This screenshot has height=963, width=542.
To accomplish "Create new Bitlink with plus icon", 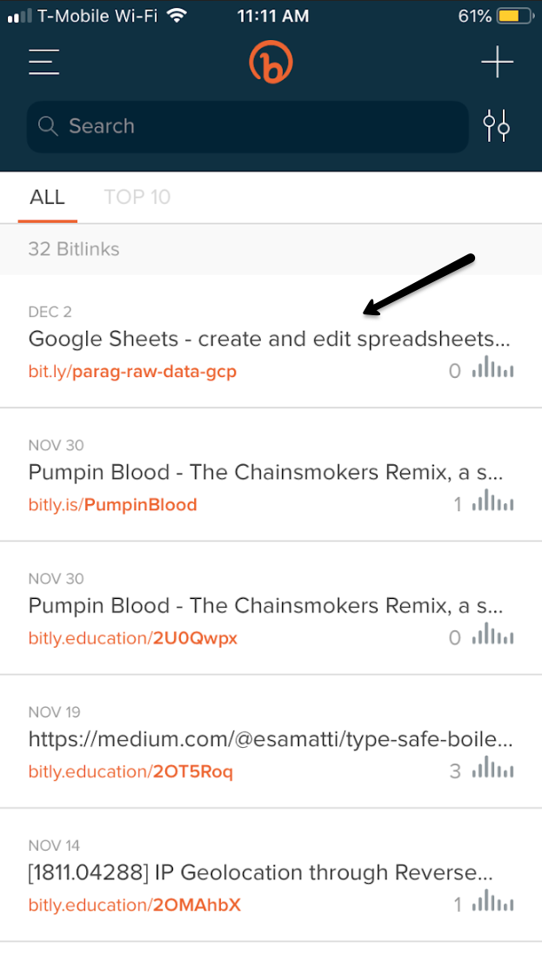I will pyautogui.click(x=497, y=62).
